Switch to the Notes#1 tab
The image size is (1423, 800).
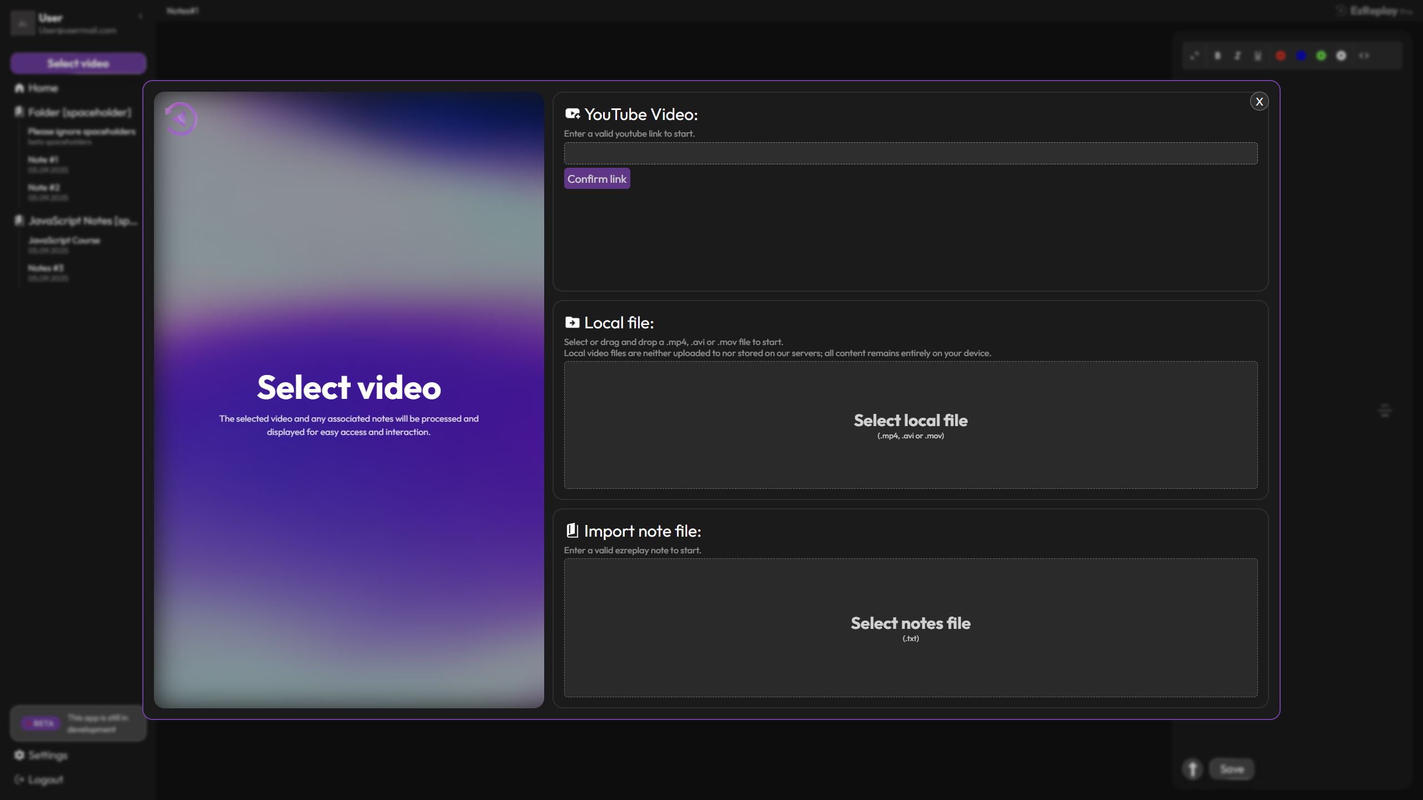[182, 11]
